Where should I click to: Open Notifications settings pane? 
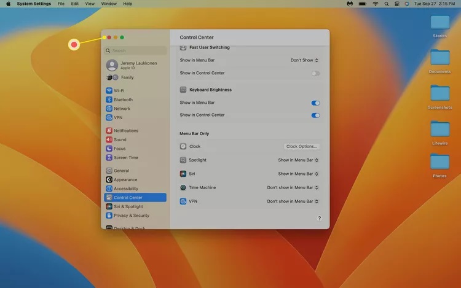pyautogui.click(x=125, y=131)
